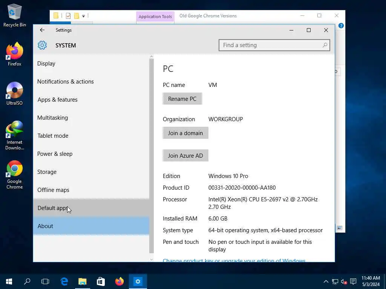Click the search magnifier in Find a setting
Image resolution: width=386 pixels, height=289 pixels.
[325, 45]
